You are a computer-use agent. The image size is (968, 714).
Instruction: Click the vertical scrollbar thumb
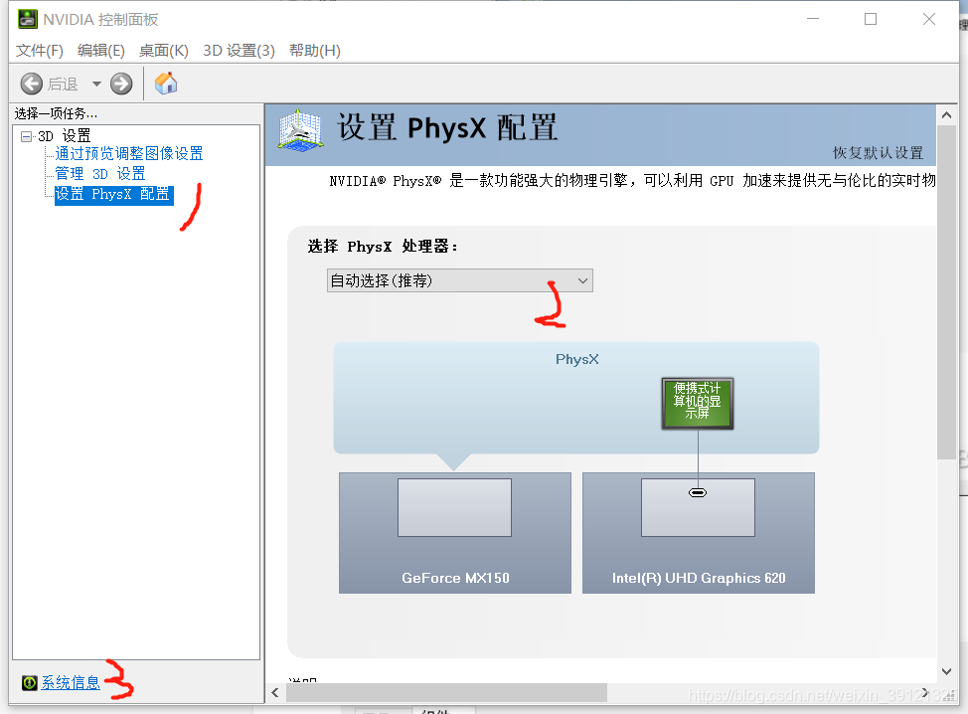[946, 292]
